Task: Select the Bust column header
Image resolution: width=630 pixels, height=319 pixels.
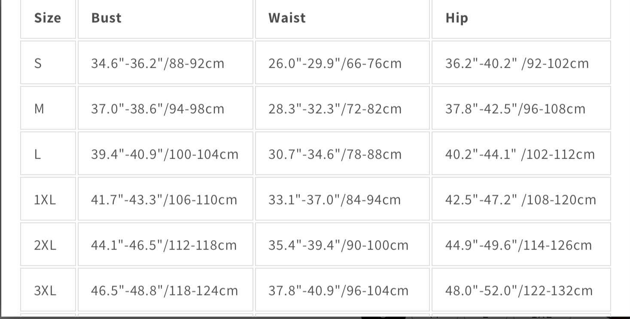Action: pyautogui.click(x=165, y=18)
